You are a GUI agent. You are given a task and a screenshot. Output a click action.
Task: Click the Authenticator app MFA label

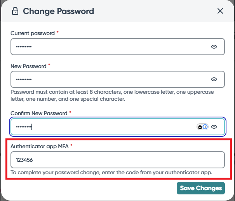click(x=40, y=146)
